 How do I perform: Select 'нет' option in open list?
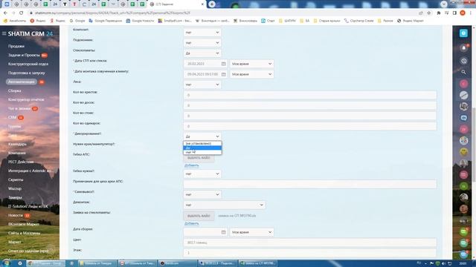[x=202, y=152]
